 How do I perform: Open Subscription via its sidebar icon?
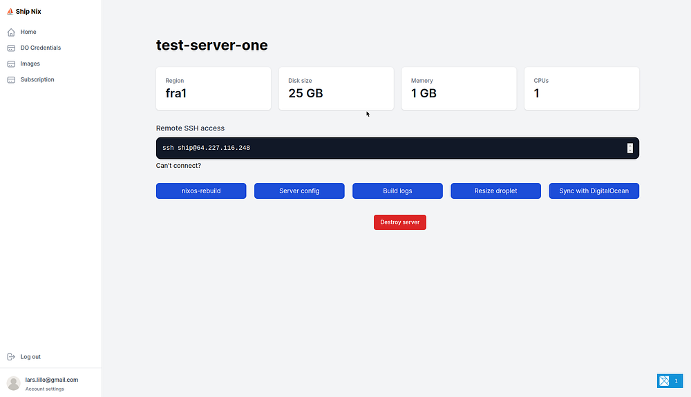tap(11, 79)
